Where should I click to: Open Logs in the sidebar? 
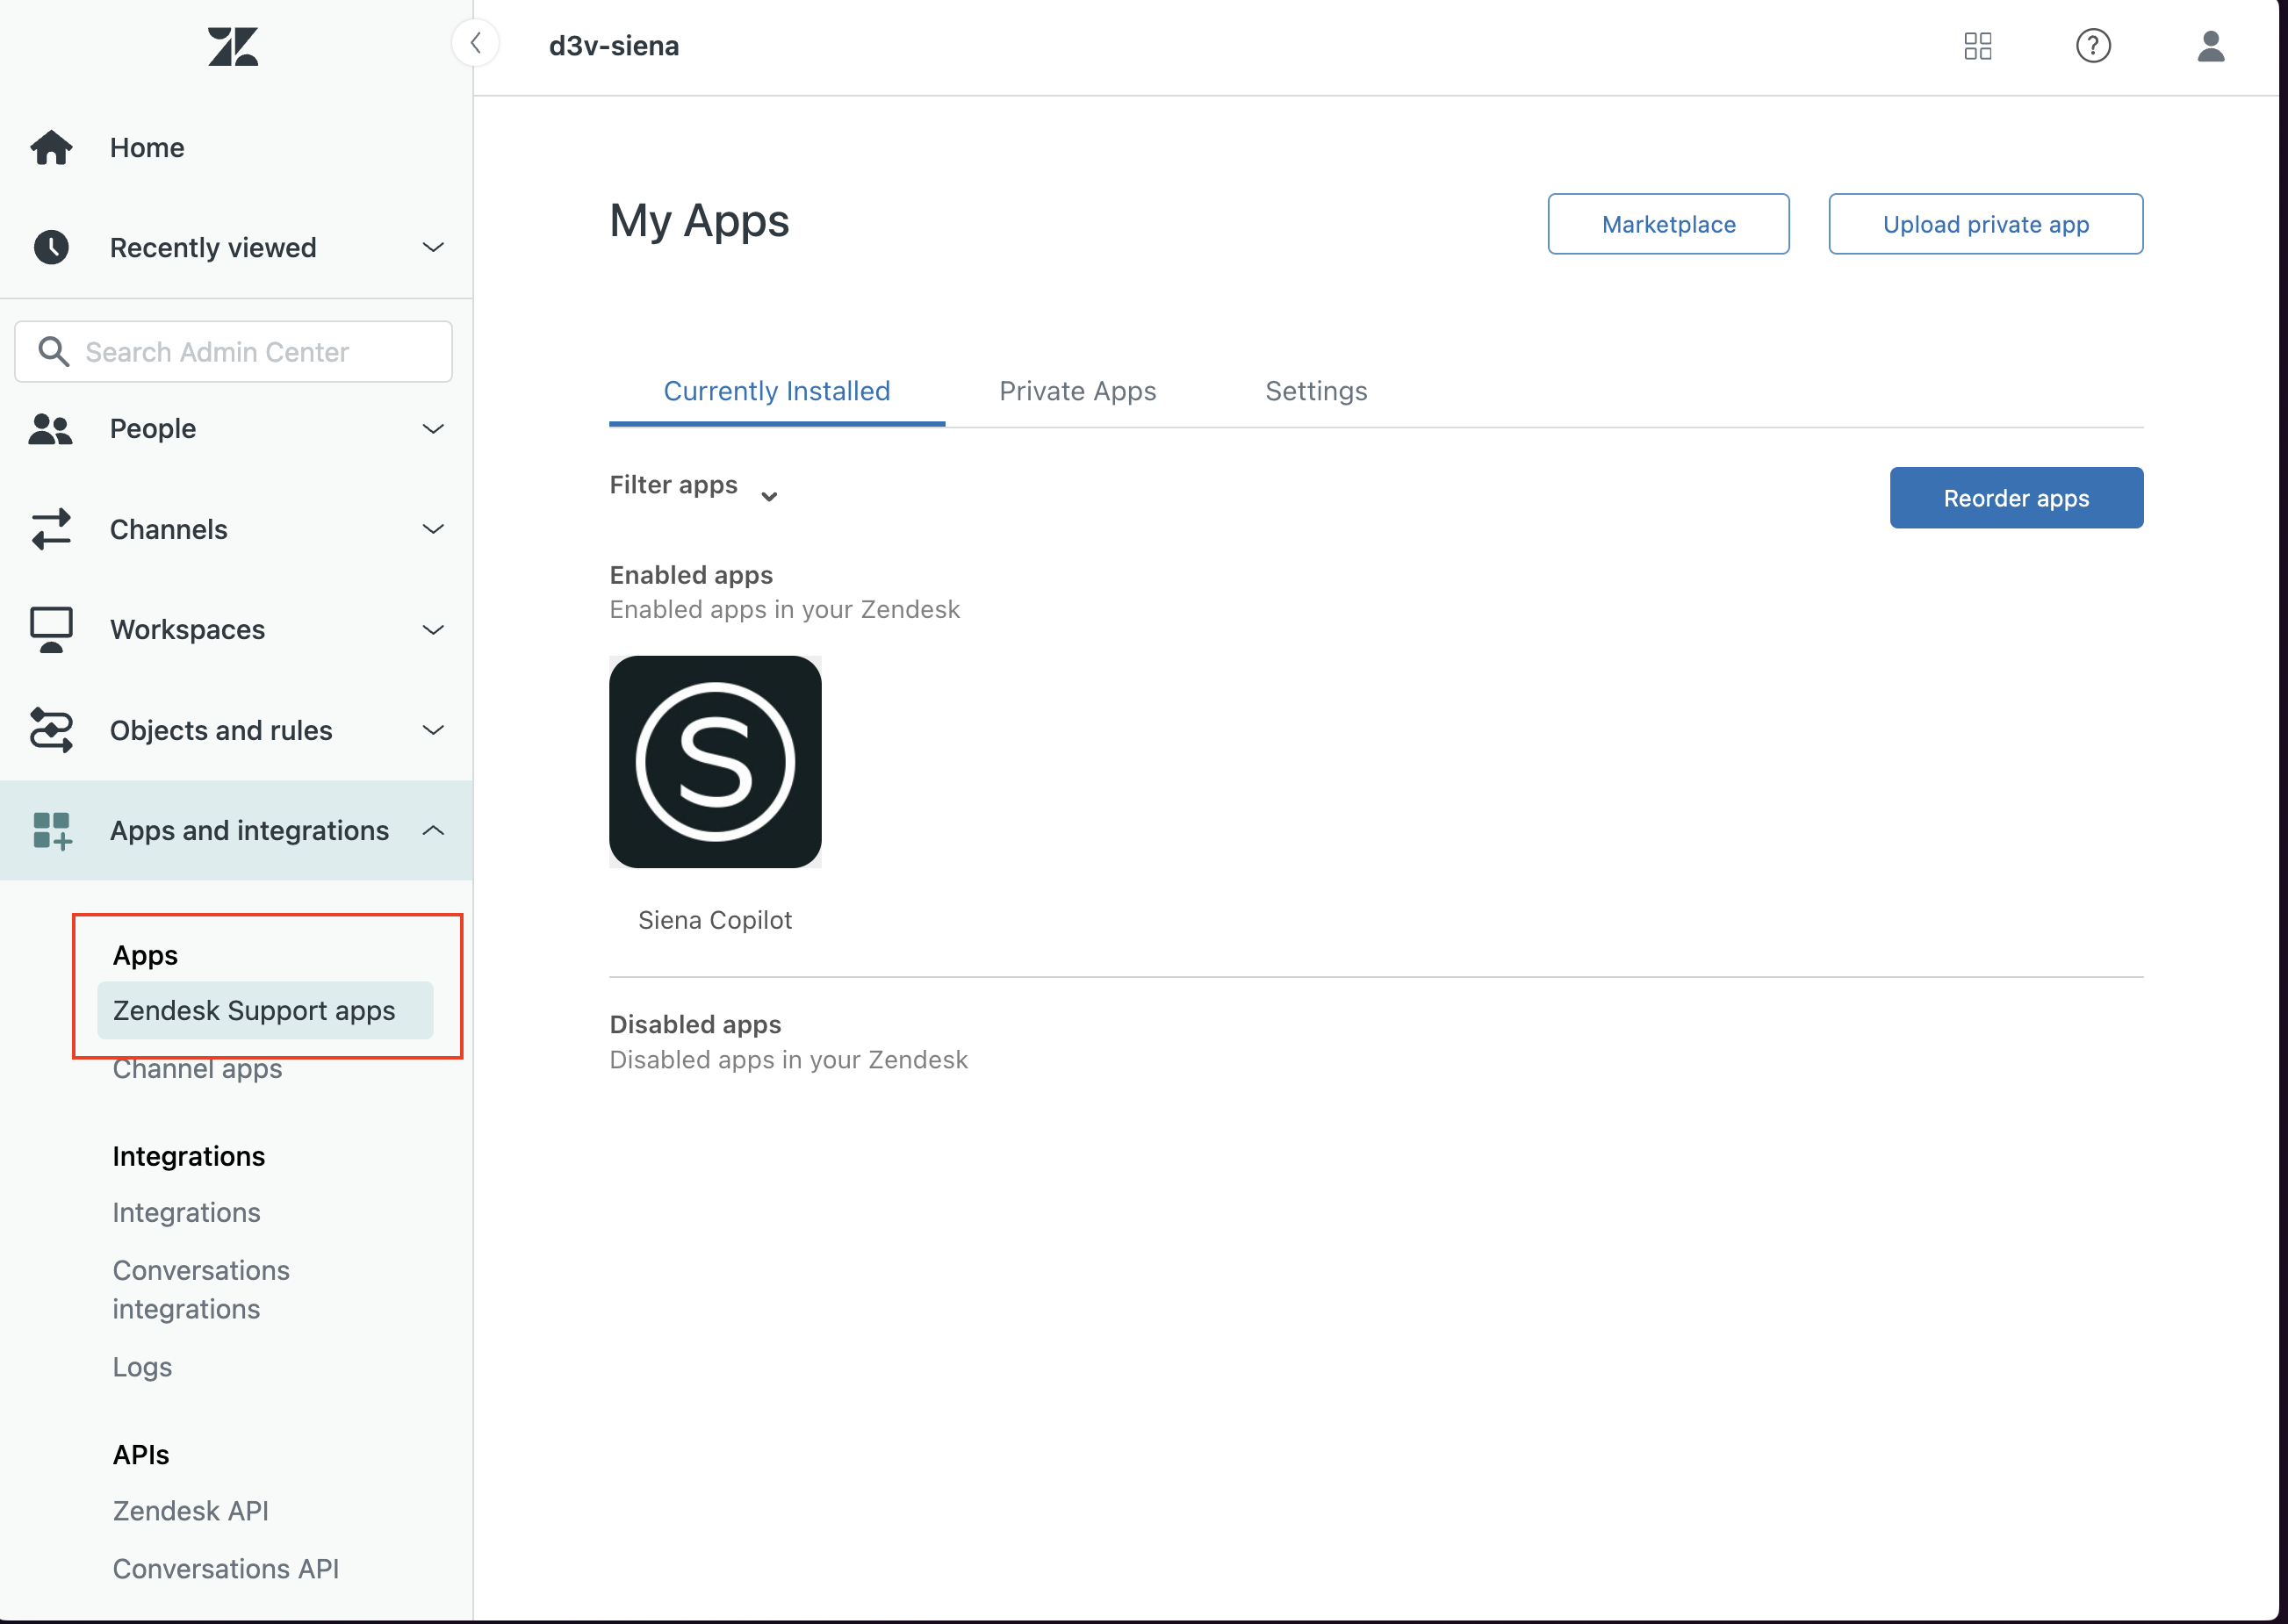[142, 1367]
